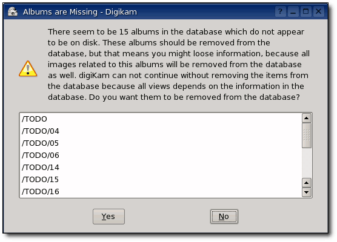Click the Digikam icon in the title bar
337x242 pixels.
13,11
